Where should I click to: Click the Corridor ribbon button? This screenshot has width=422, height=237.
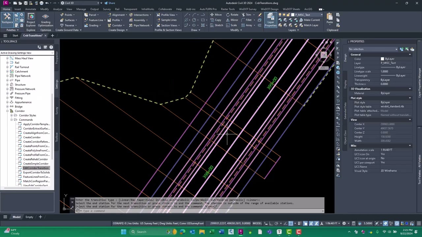click(x=115, y=25)
